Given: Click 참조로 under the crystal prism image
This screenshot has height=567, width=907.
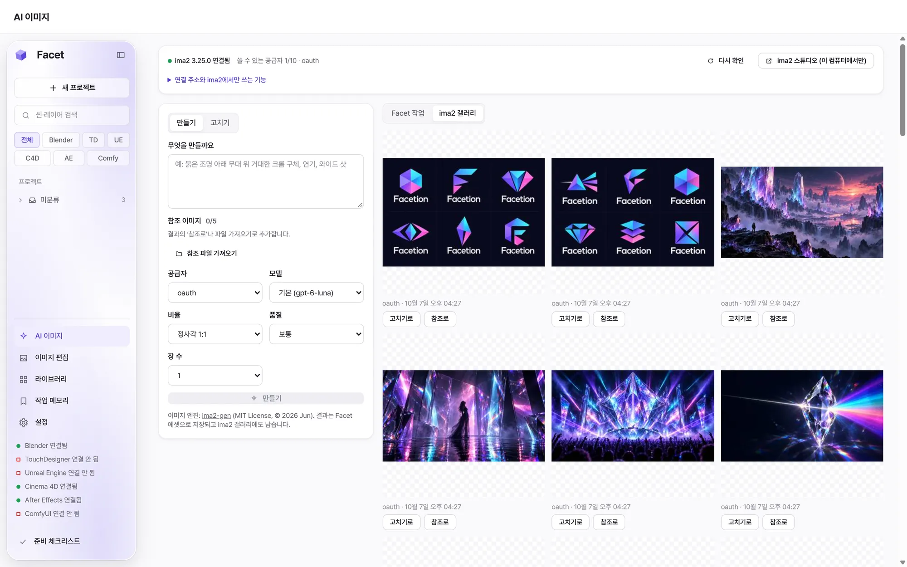Looking at the screenshot, I should (x=778, y=522).
